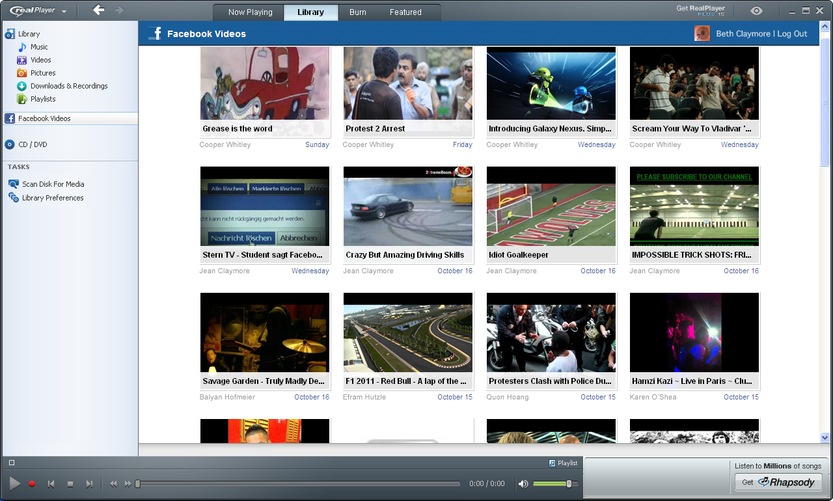
Task: Switch to the Now Playing tab
Action: pyautogui.click(x=250, y=12)
